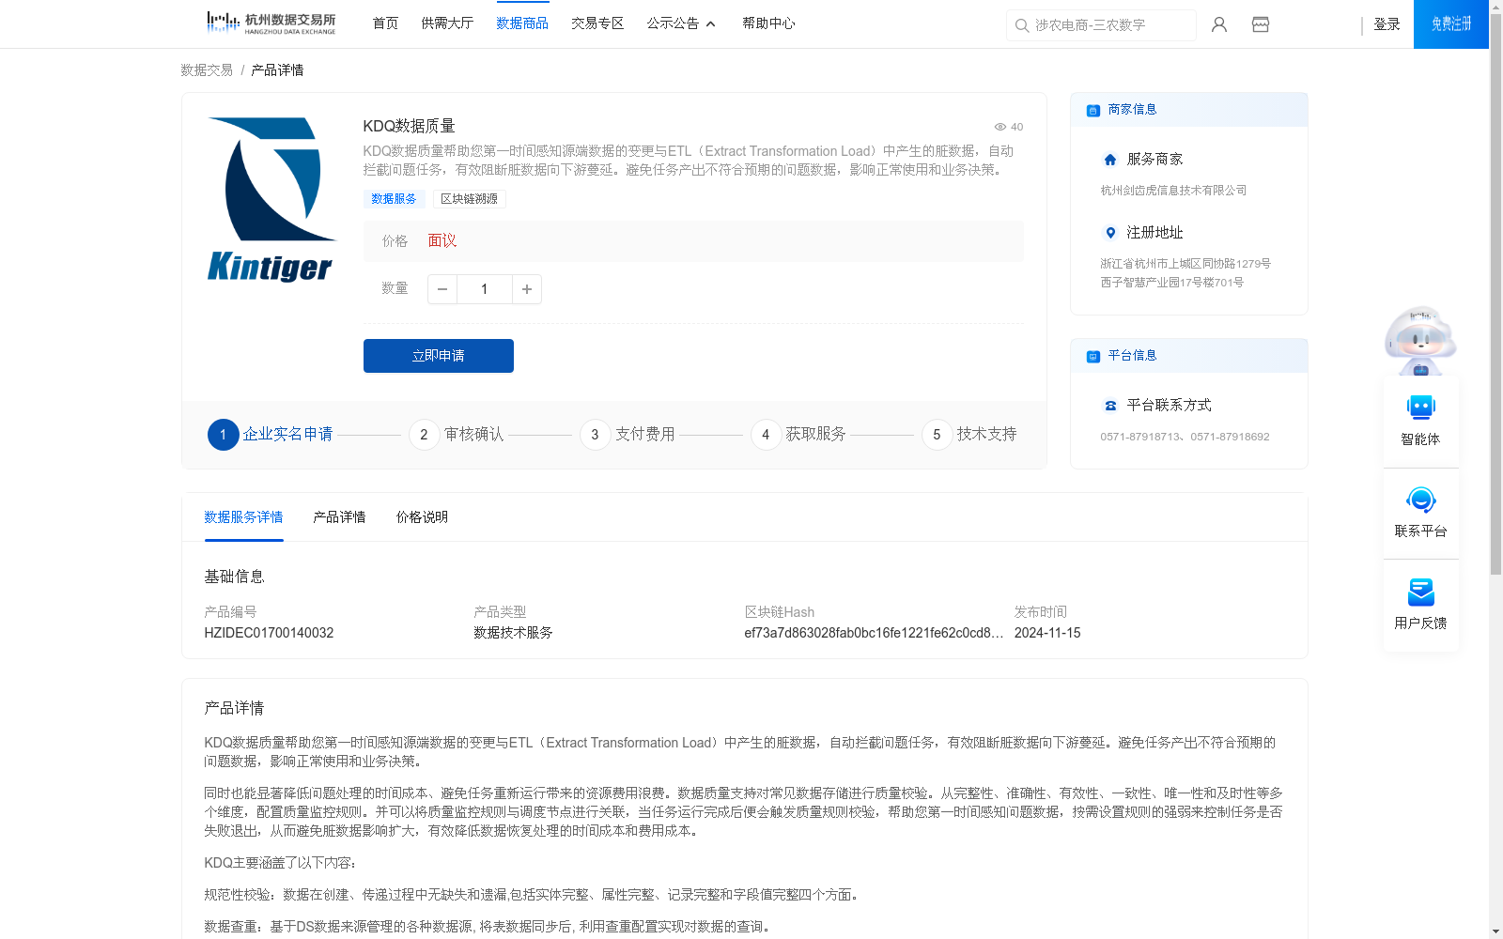
Task: Click step 5 技术支持
Action: [x=969, y=435]
